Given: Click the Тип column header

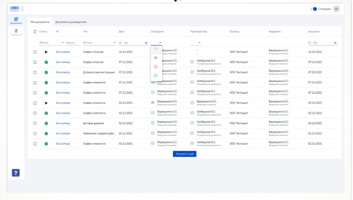Looking at the screenshot, I should click(85, 32).
